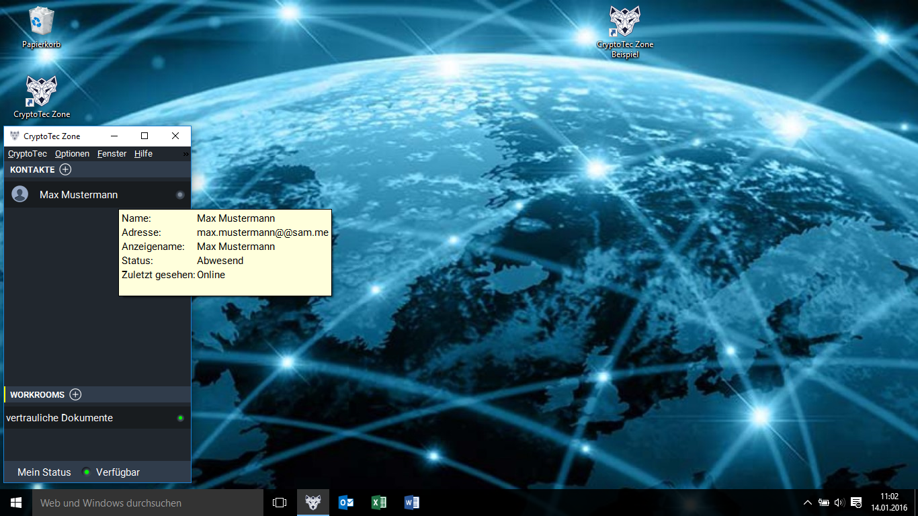This screenshot has height=516, width=918.
Task: Open Task View in the taskbar
Action: (x=280, y=503)
